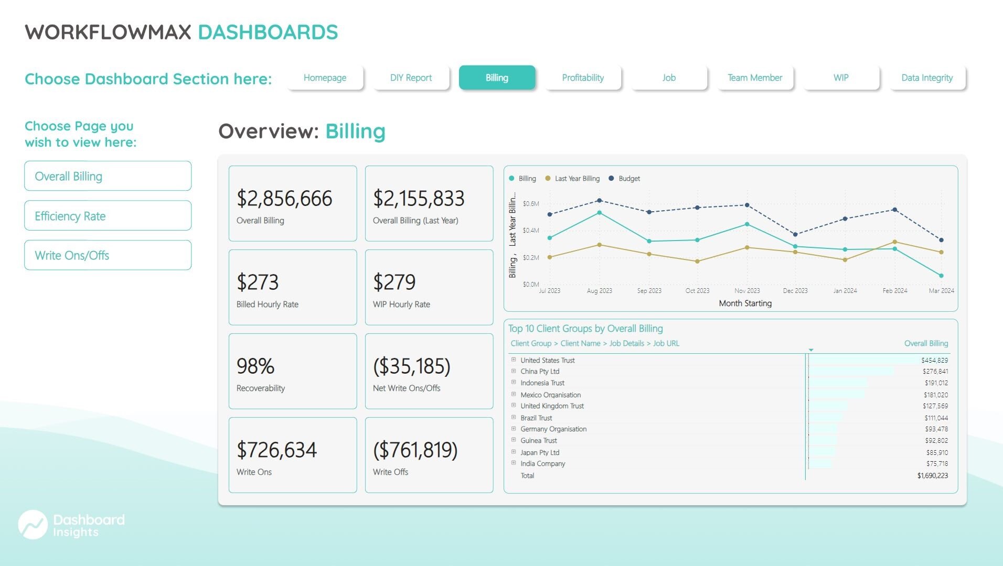Click the Dashboard Insights logo icon
The image size is (1003, 566).
click(33, 525)
